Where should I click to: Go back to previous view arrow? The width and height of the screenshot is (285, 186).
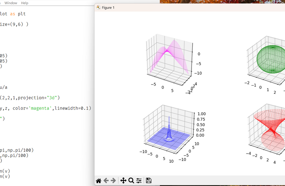[x=106, y=181]
